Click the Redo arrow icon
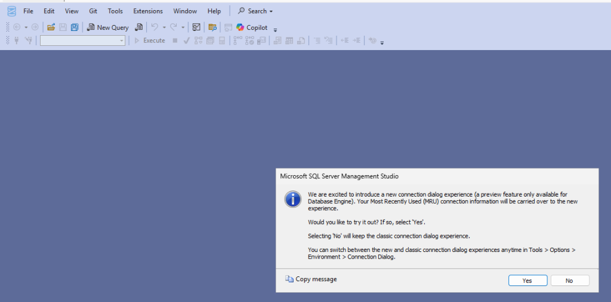The image size is (611, 302). (174, 27)
